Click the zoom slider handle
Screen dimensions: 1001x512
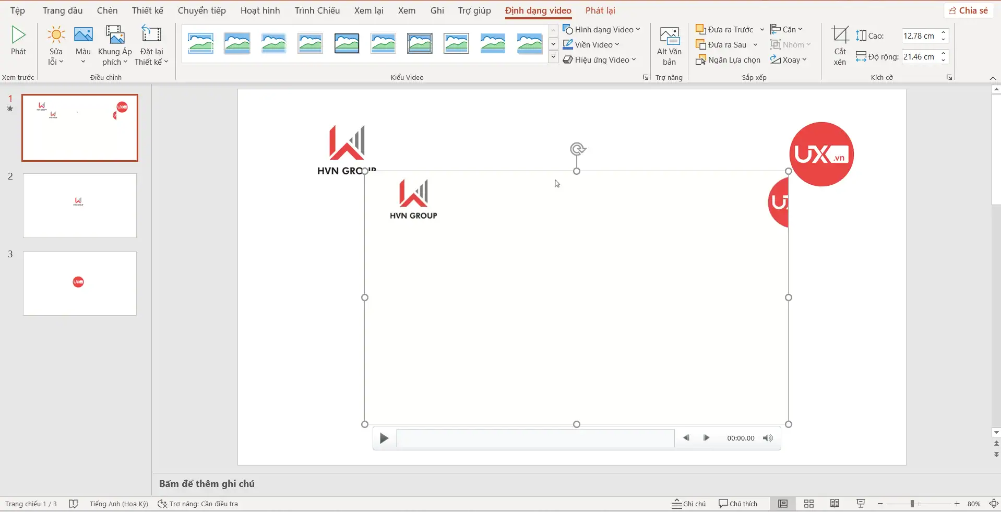pyautogui.click(x=912, y=504)
